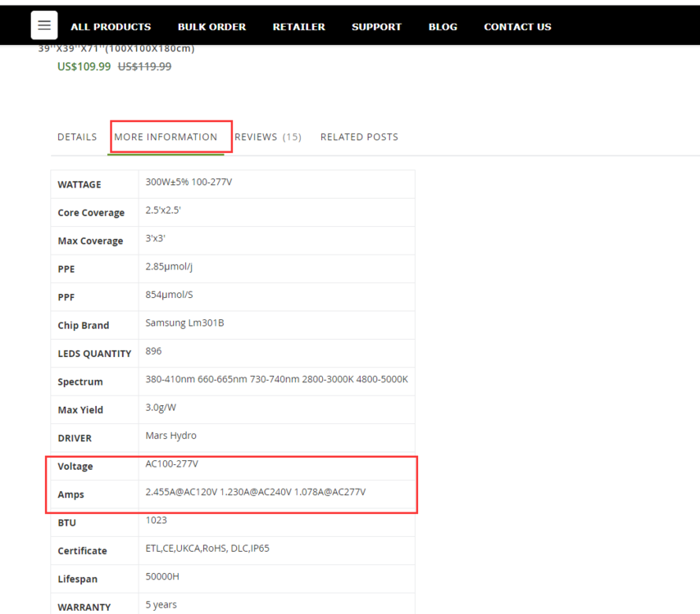Open SUPPORT in navigation bar
Viewport: 700px width, 614px height.
(376, 27)
